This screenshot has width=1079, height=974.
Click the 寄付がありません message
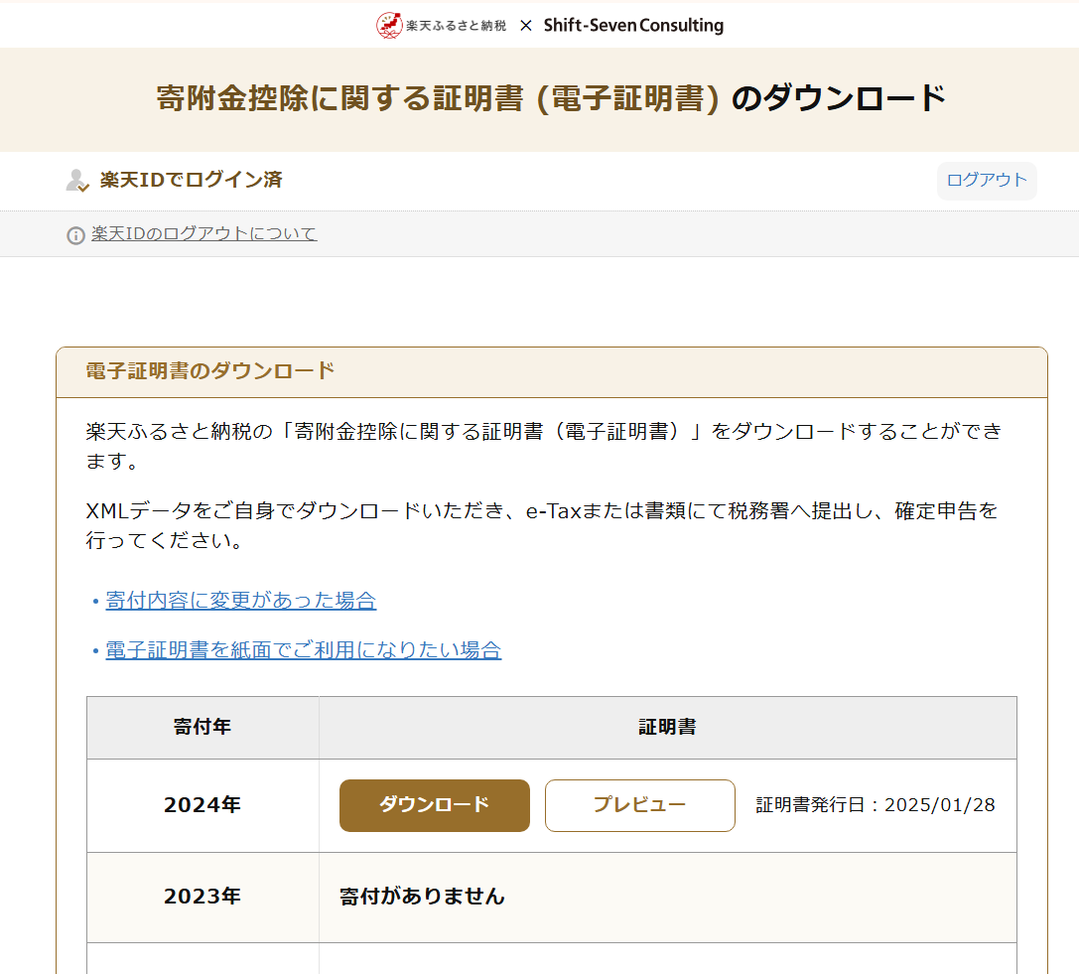coord(422,897)
